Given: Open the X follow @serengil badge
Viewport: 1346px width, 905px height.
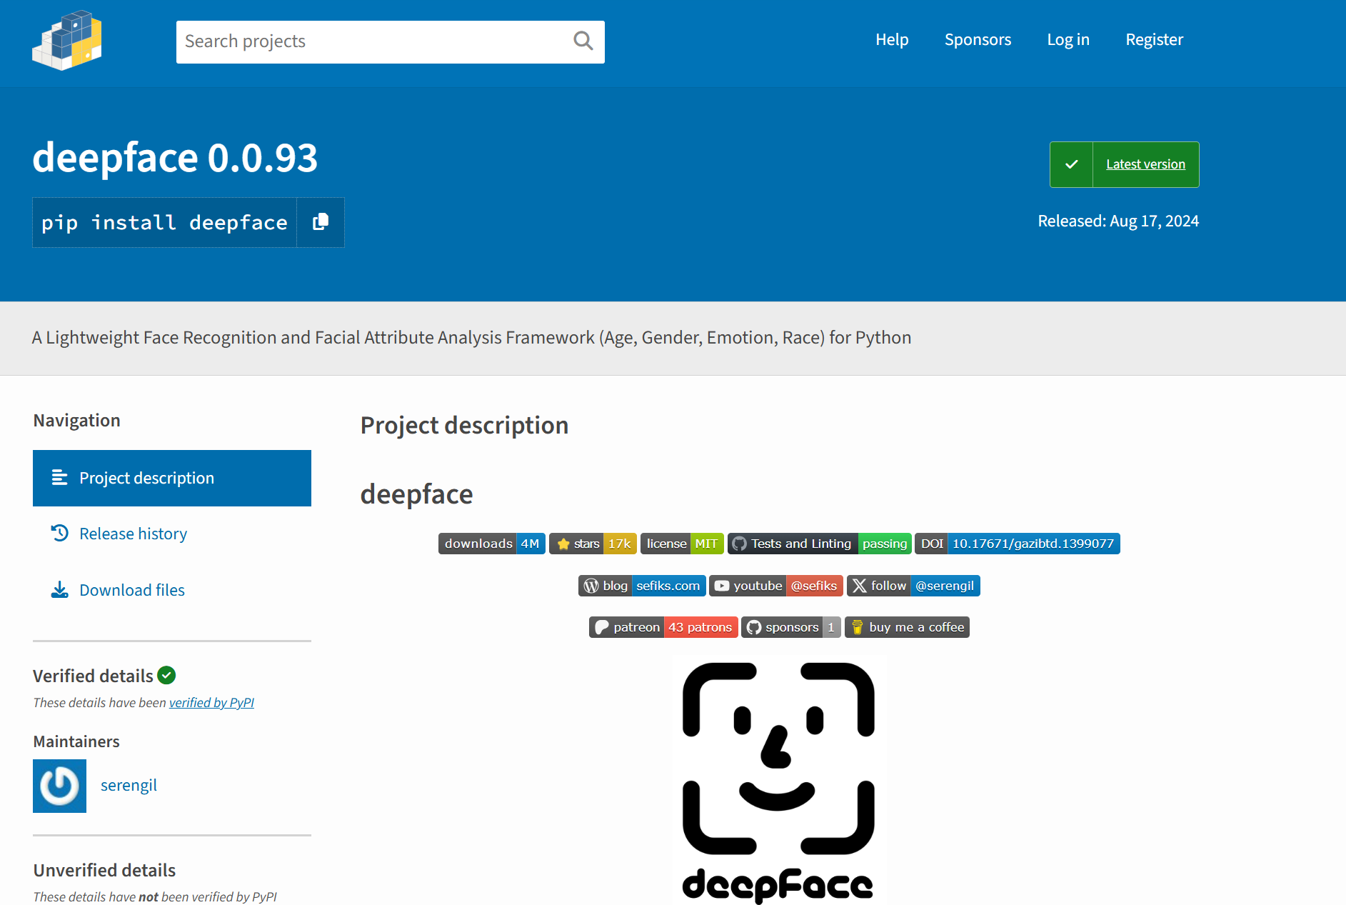Looking at the screenshot, I should coord(913,586).
